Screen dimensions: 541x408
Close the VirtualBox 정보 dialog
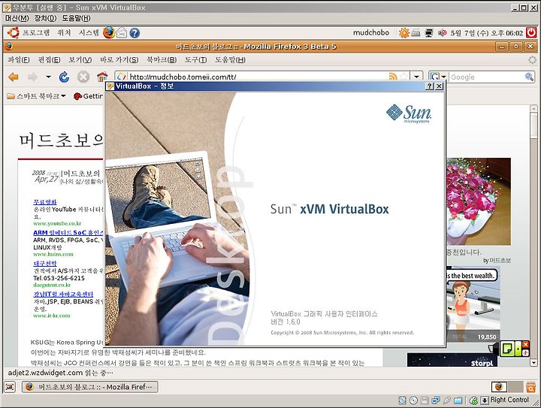[x=439, y=86]
